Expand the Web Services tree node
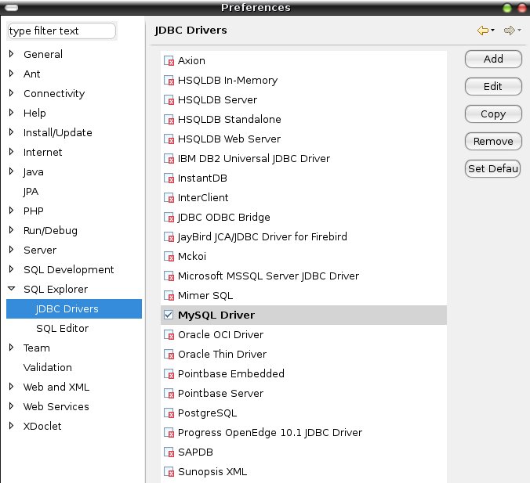This screenshot has height=483, width=530. click(11, 406)
